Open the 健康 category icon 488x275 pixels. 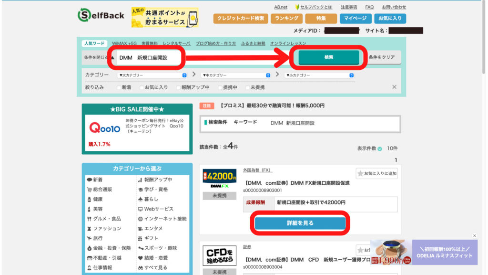[x=89, y=199]
